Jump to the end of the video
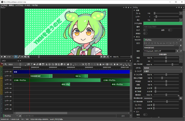The height and width of the screenshot is (121, 185). [108, 57]
